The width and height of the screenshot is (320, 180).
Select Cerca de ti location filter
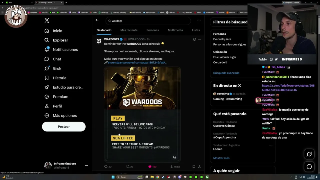point(220,62)
